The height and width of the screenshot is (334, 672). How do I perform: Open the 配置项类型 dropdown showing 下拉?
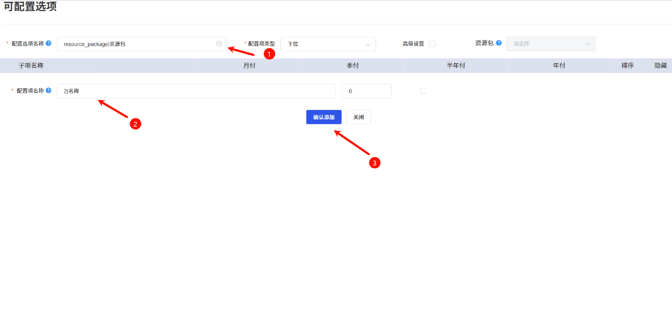[328, 44]
